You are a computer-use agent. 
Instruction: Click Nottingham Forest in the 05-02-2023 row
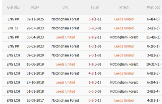click(x=65, y=46)
